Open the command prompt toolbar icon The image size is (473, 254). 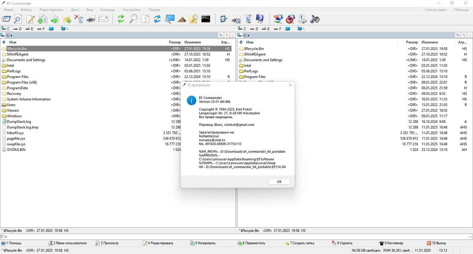206,19
